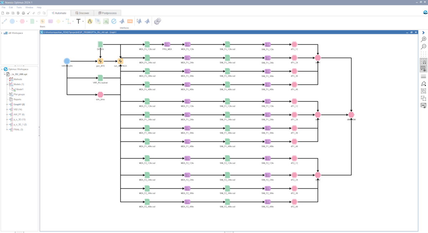Collapse the right sidebar with chevron arrow
The height and width of the screenshot is (233, 428).
tap(423, 32)
